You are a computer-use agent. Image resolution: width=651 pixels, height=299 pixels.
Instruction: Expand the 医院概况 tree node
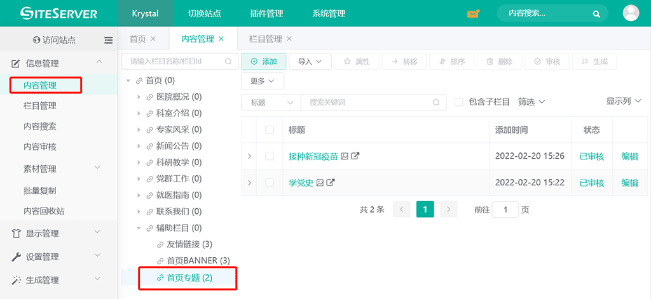tap(139, 97)
